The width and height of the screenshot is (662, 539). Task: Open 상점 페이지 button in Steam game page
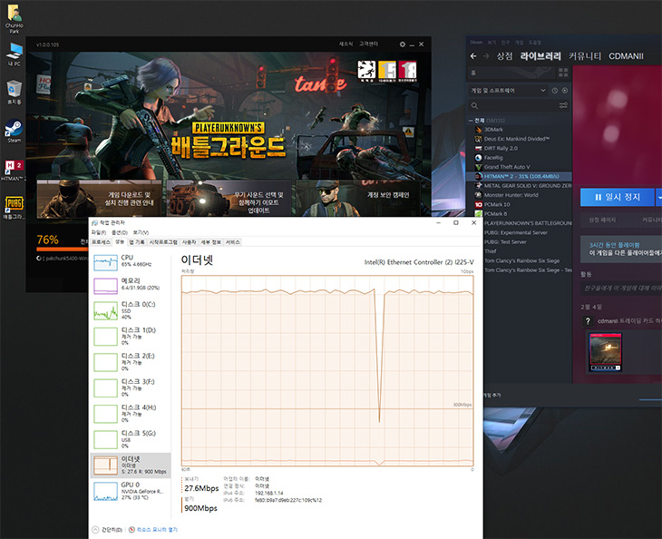tap(602, 220)
